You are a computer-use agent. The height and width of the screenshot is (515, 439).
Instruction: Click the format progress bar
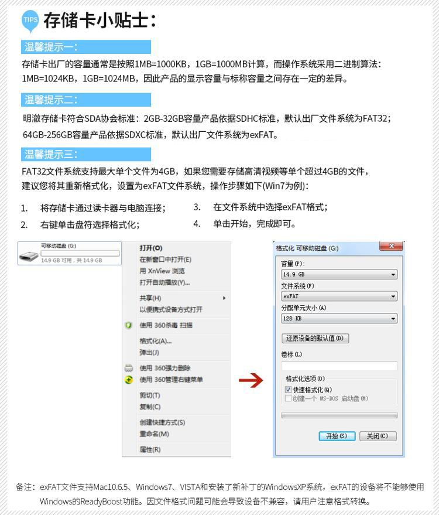click(x=339, y=415)
